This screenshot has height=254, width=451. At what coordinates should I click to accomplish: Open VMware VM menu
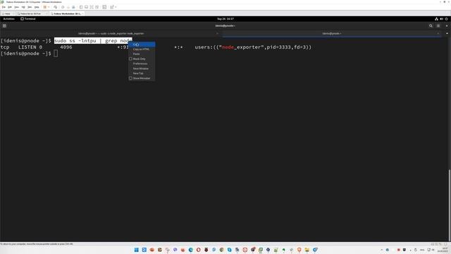point(23,7)
